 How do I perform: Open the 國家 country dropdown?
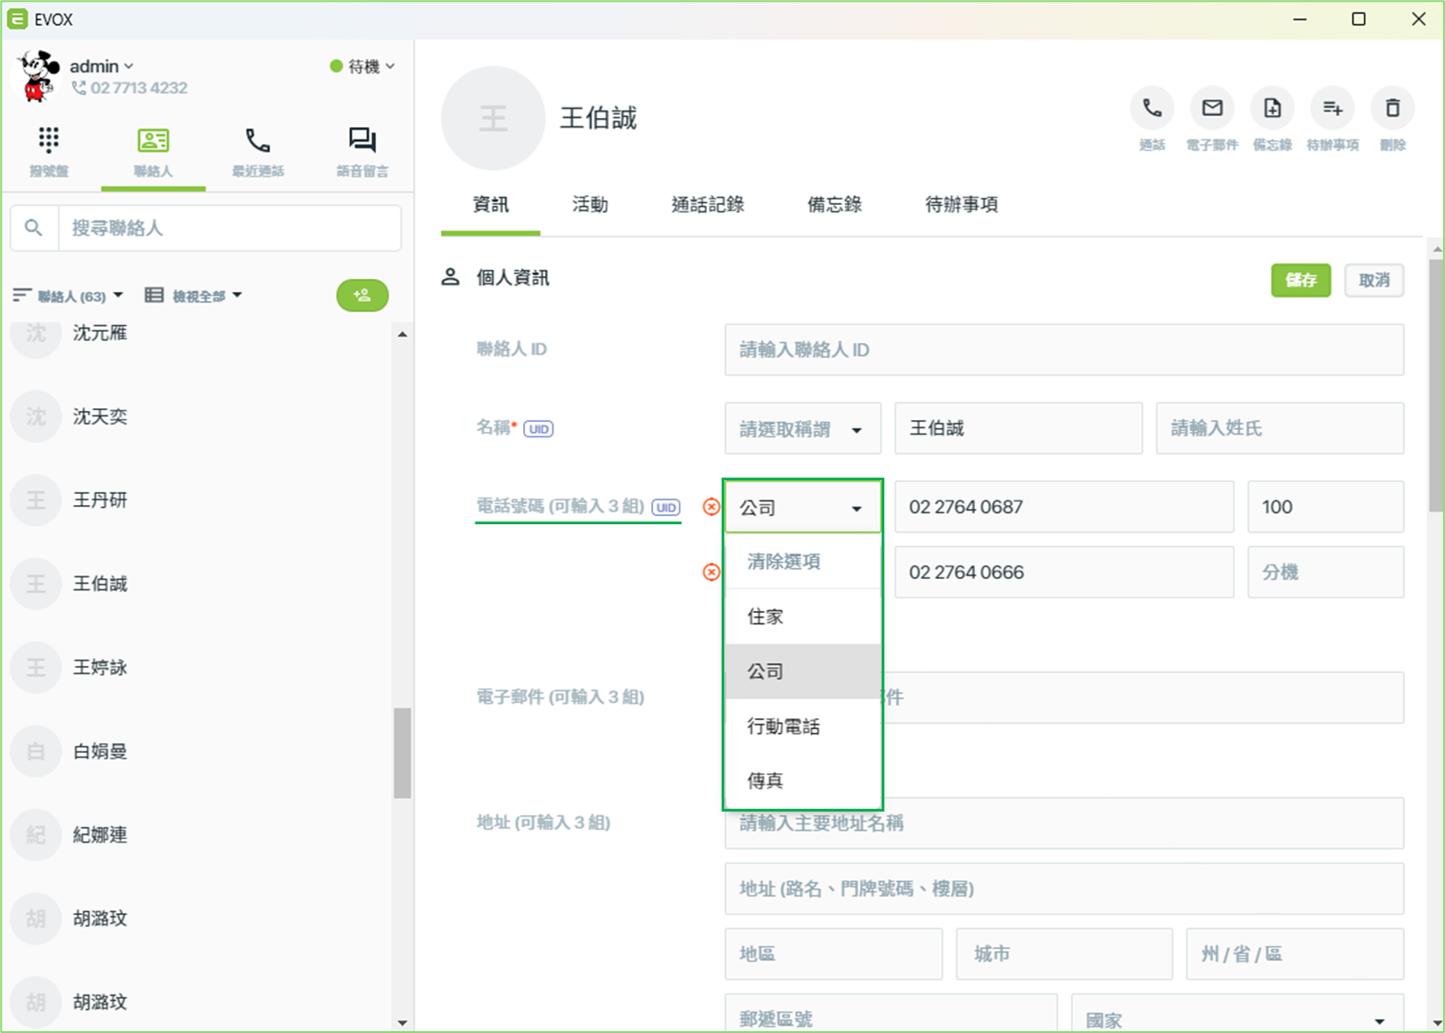point(1237,1014)
